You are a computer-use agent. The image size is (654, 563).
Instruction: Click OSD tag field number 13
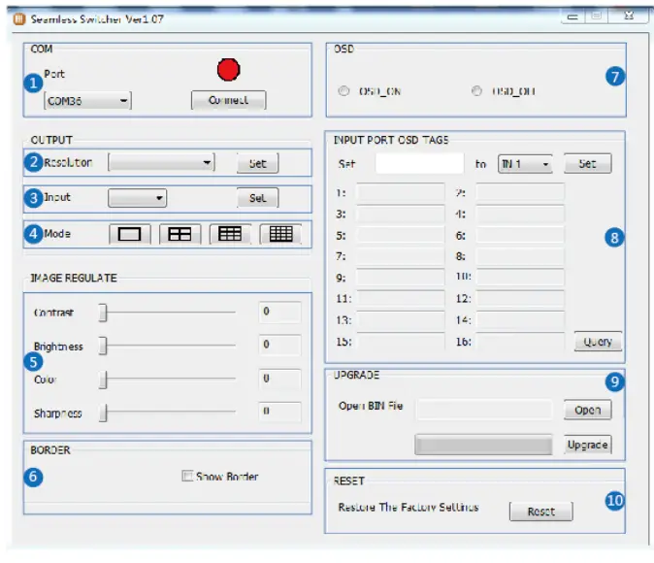[x=401, y=319]
